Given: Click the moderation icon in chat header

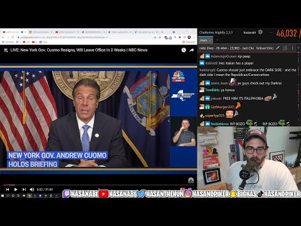Looking at the screenshot, I should (x=285, y=48).
